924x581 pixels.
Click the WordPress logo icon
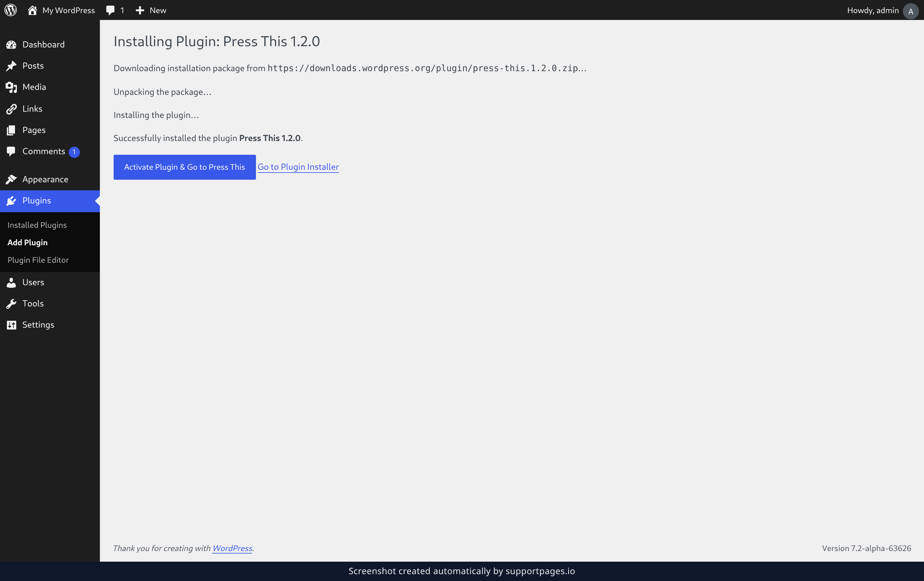pos(11,10)
